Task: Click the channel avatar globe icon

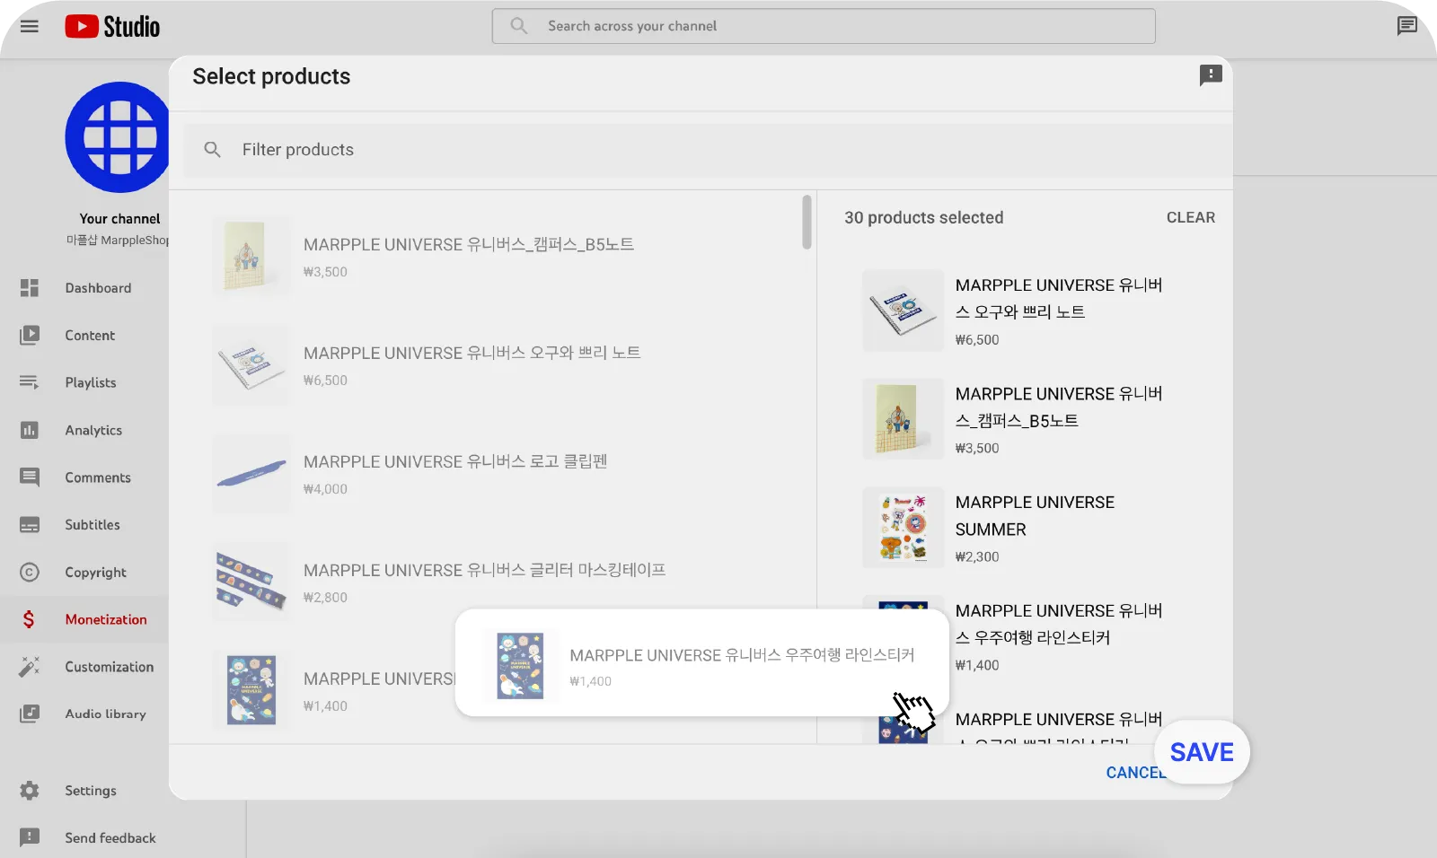Action: [118, 137]
